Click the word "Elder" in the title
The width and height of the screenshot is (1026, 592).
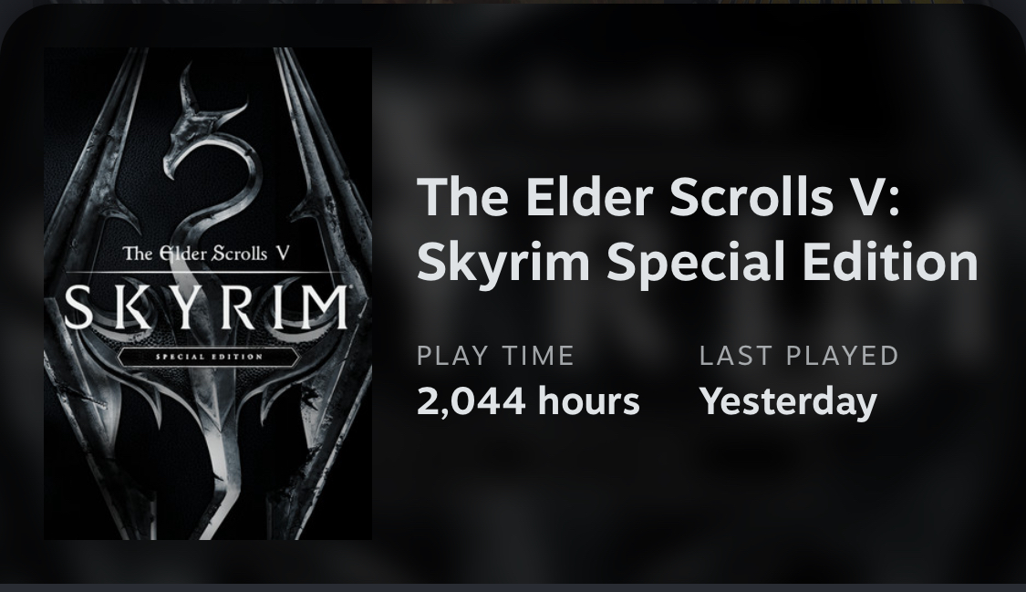click(x=588, y=196)
